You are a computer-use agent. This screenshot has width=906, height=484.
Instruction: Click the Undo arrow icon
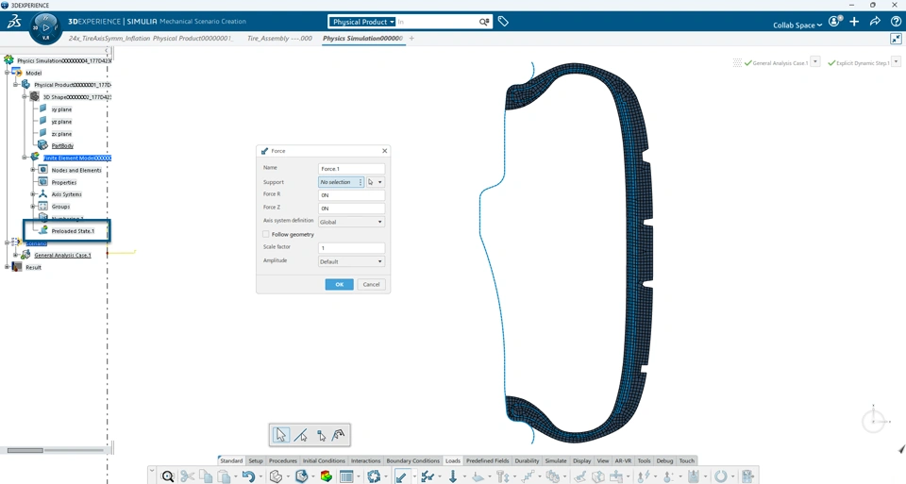[x=248, y=476]
